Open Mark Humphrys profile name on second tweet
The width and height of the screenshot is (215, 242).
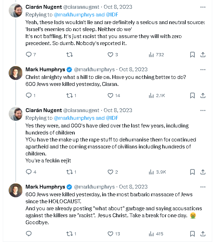(45, 69)
